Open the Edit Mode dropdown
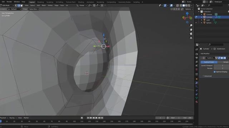The image size is (229, 128). tap(7, 5)
